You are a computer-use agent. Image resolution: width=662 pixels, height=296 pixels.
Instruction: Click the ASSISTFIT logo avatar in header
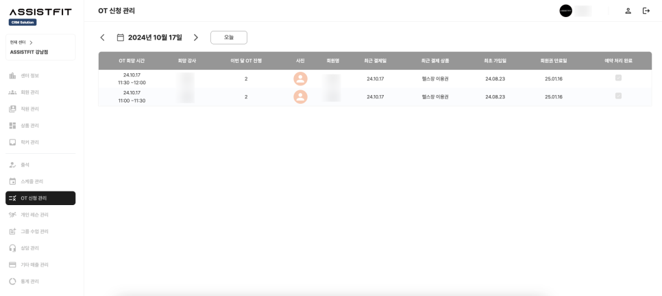[565, 11]
